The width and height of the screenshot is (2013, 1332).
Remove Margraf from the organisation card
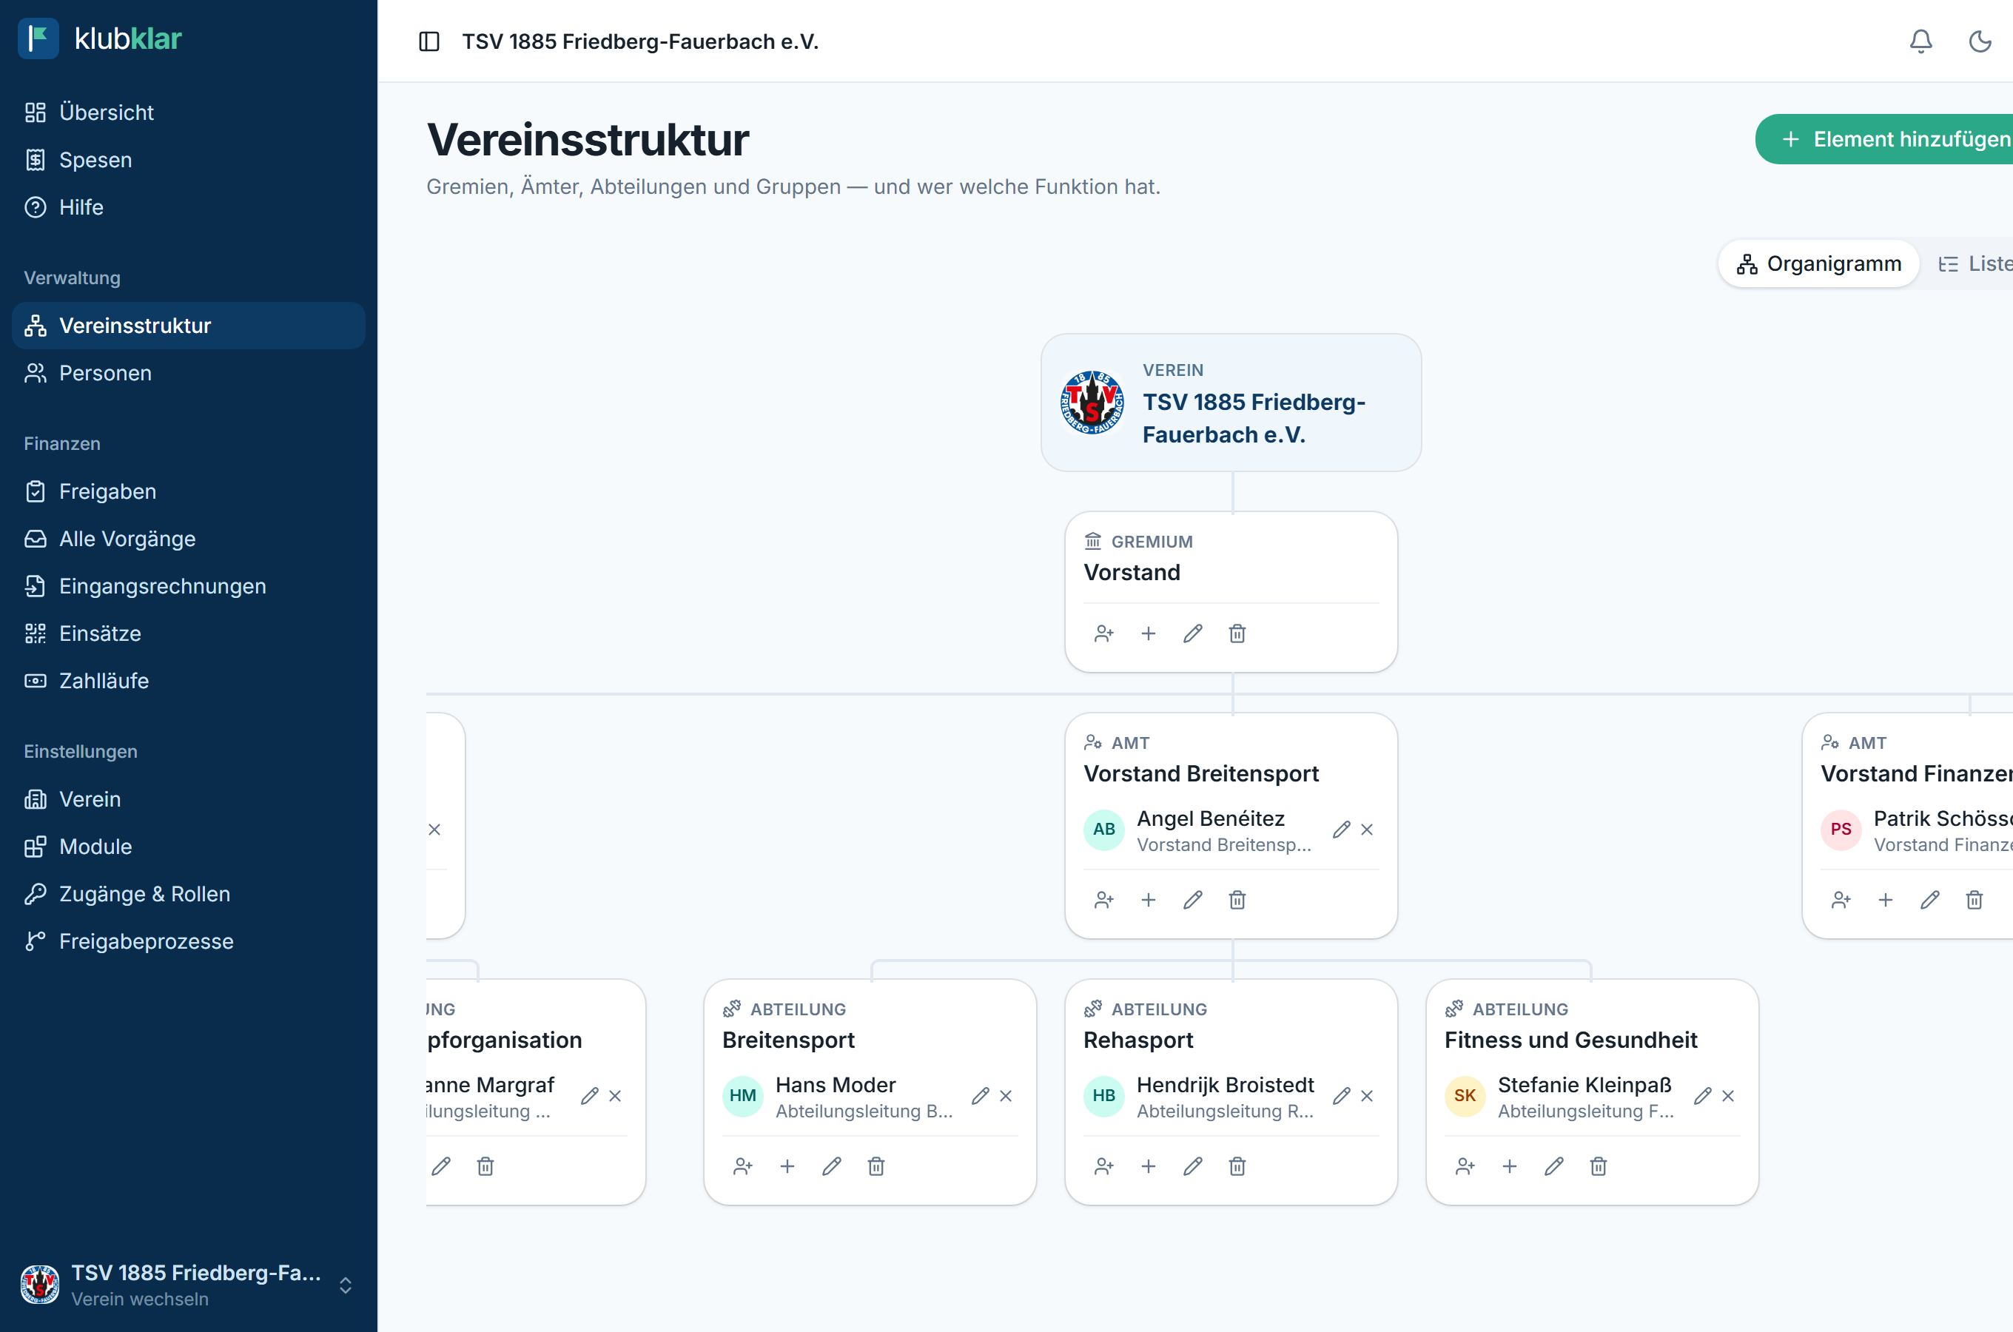click(x=615, y=1097)
